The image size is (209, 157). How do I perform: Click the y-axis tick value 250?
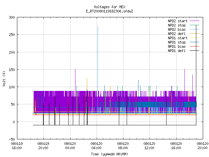12,35
